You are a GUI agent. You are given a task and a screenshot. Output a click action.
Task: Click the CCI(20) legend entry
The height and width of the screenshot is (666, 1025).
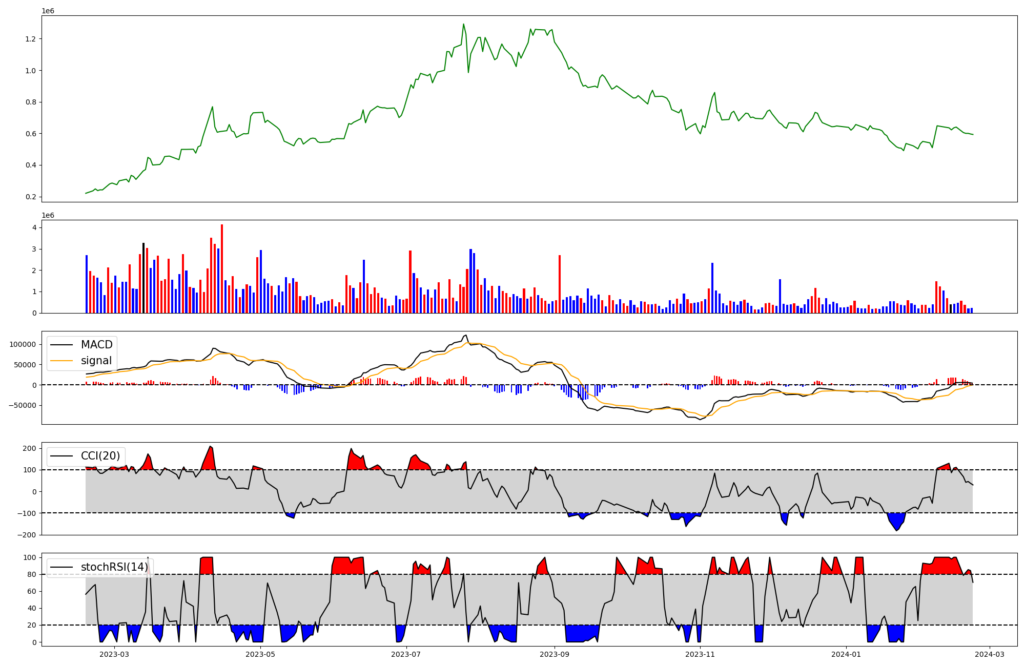click(100, 456)
